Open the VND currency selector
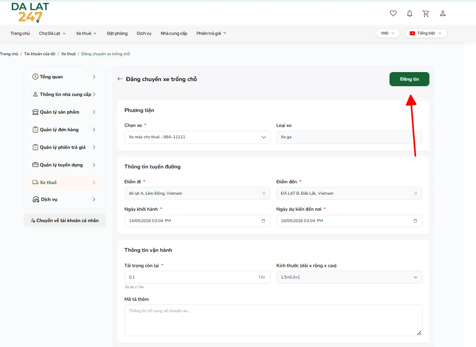Screen dimensions: 476x347 [388, 33]
